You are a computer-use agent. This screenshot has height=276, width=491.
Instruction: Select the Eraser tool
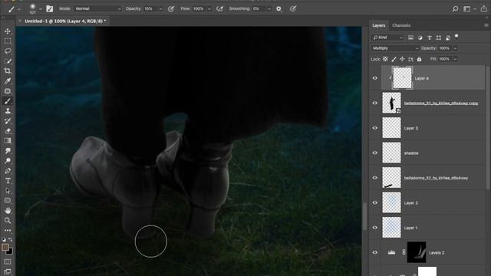pyautogui.click(x=8, y=131)
